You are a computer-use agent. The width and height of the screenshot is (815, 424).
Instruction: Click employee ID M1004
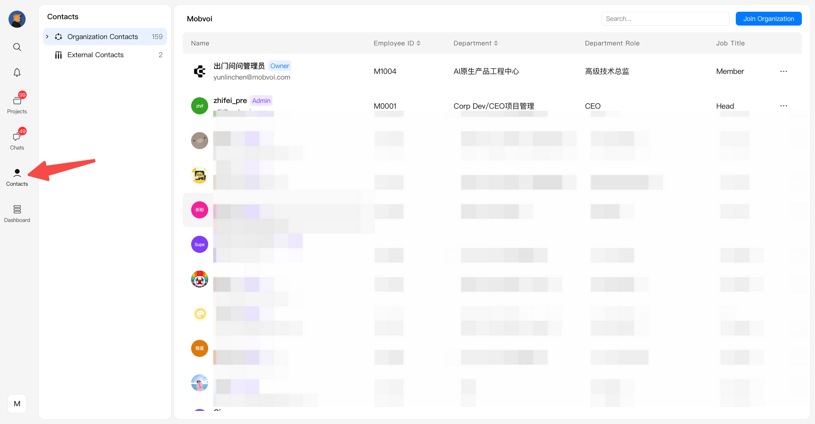[385, 71]
